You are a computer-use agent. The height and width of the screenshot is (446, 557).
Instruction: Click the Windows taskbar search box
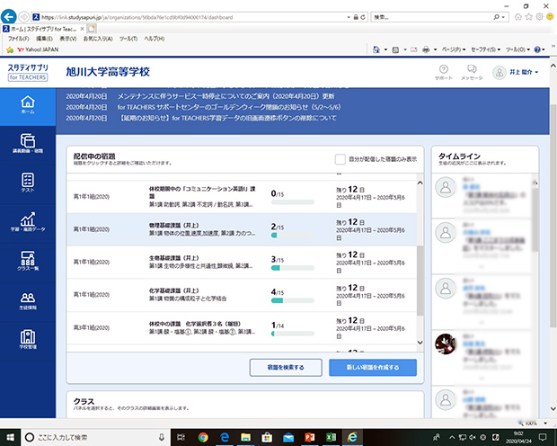click(x=95, y=437)
